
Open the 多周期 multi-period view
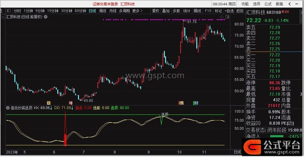click(x=124, y=11)
